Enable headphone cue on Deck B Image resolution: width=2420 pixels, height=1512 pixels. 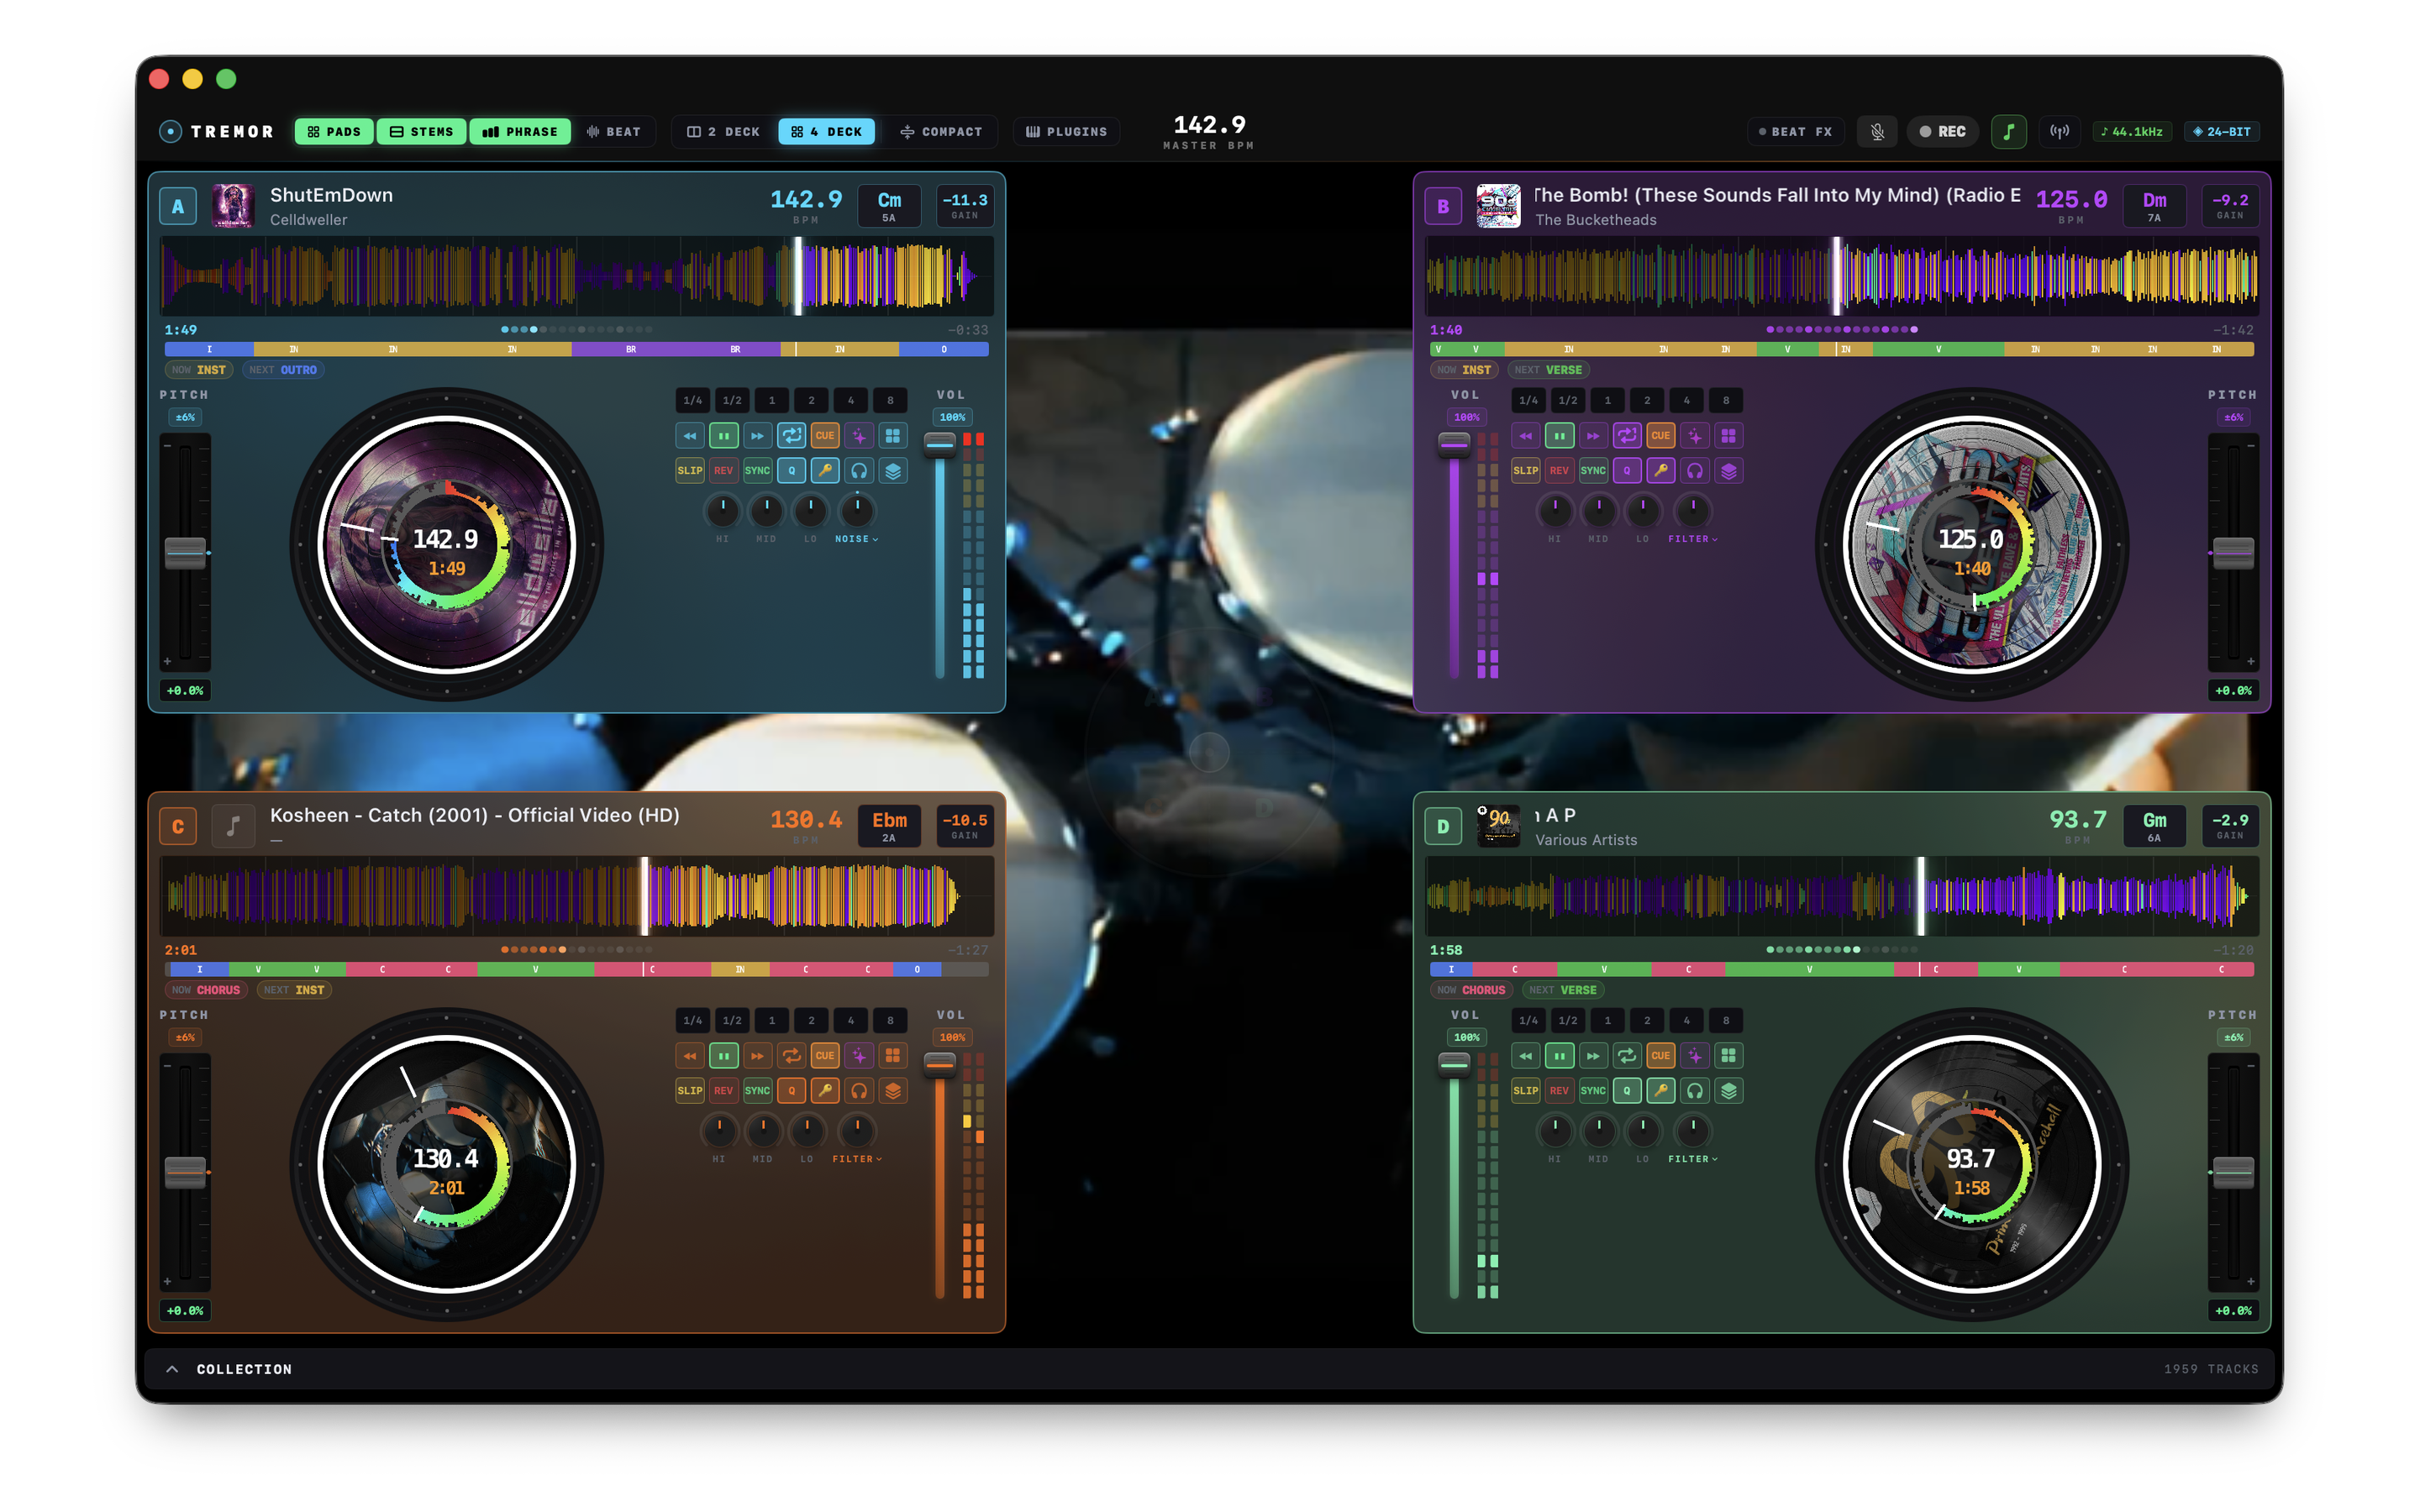(x=1695, y=471)
